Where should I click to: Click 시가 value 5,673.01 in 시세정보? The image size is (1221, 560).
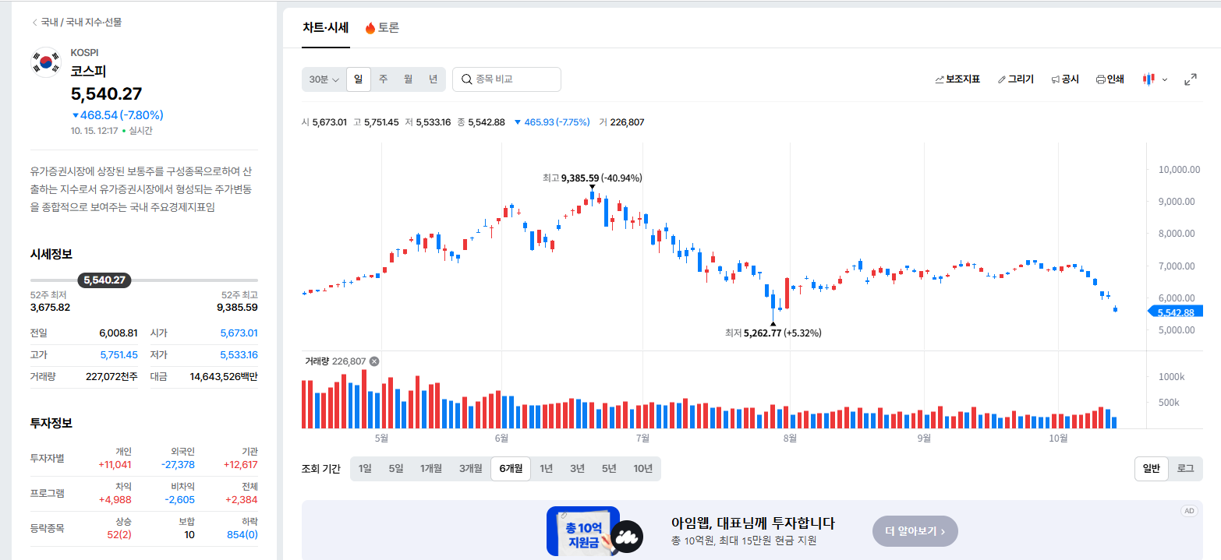239,333
